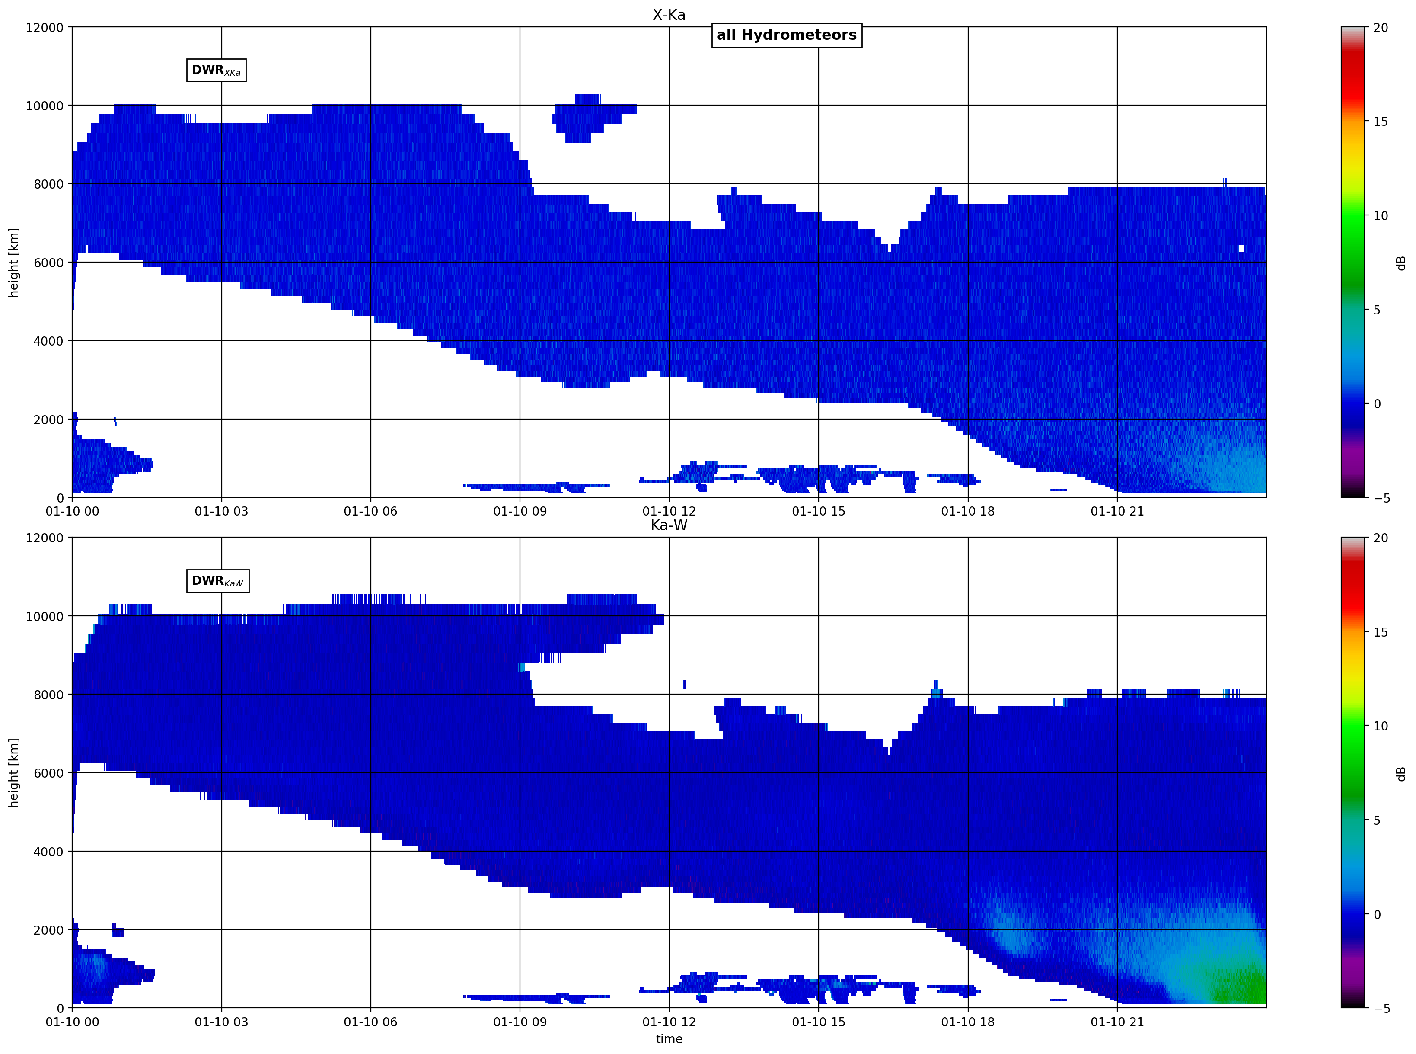Click the "01-10 21" time tick under the top plot
Screen dimensions: 1416x1054
pos(1117,511)
